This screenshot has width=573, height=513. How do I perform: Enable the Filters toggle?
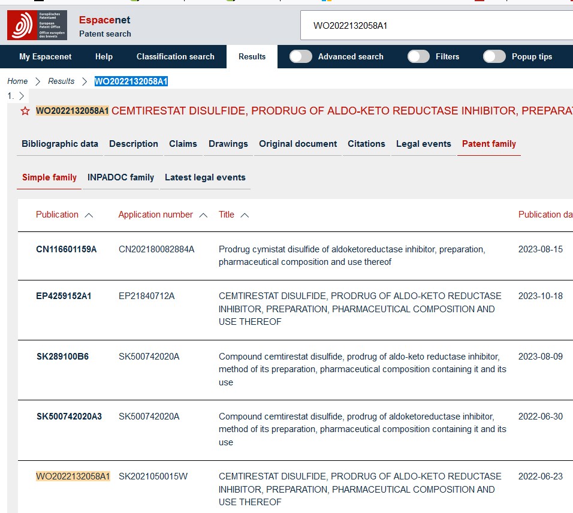(x=418, y=56)
